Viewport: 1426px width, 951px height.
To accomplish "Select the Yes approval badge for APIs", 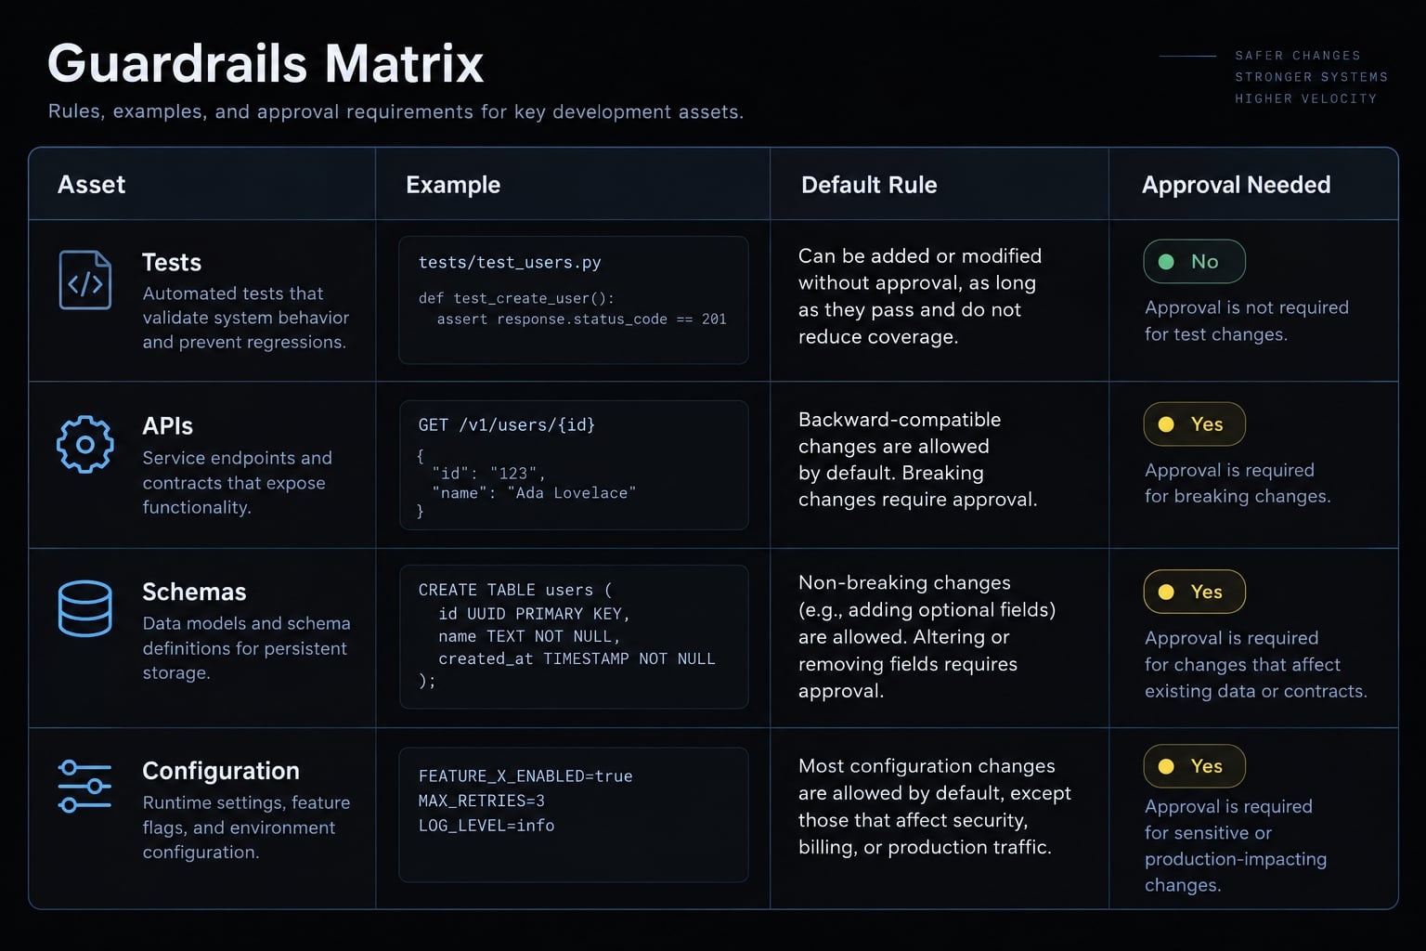I will [1194, 424].
